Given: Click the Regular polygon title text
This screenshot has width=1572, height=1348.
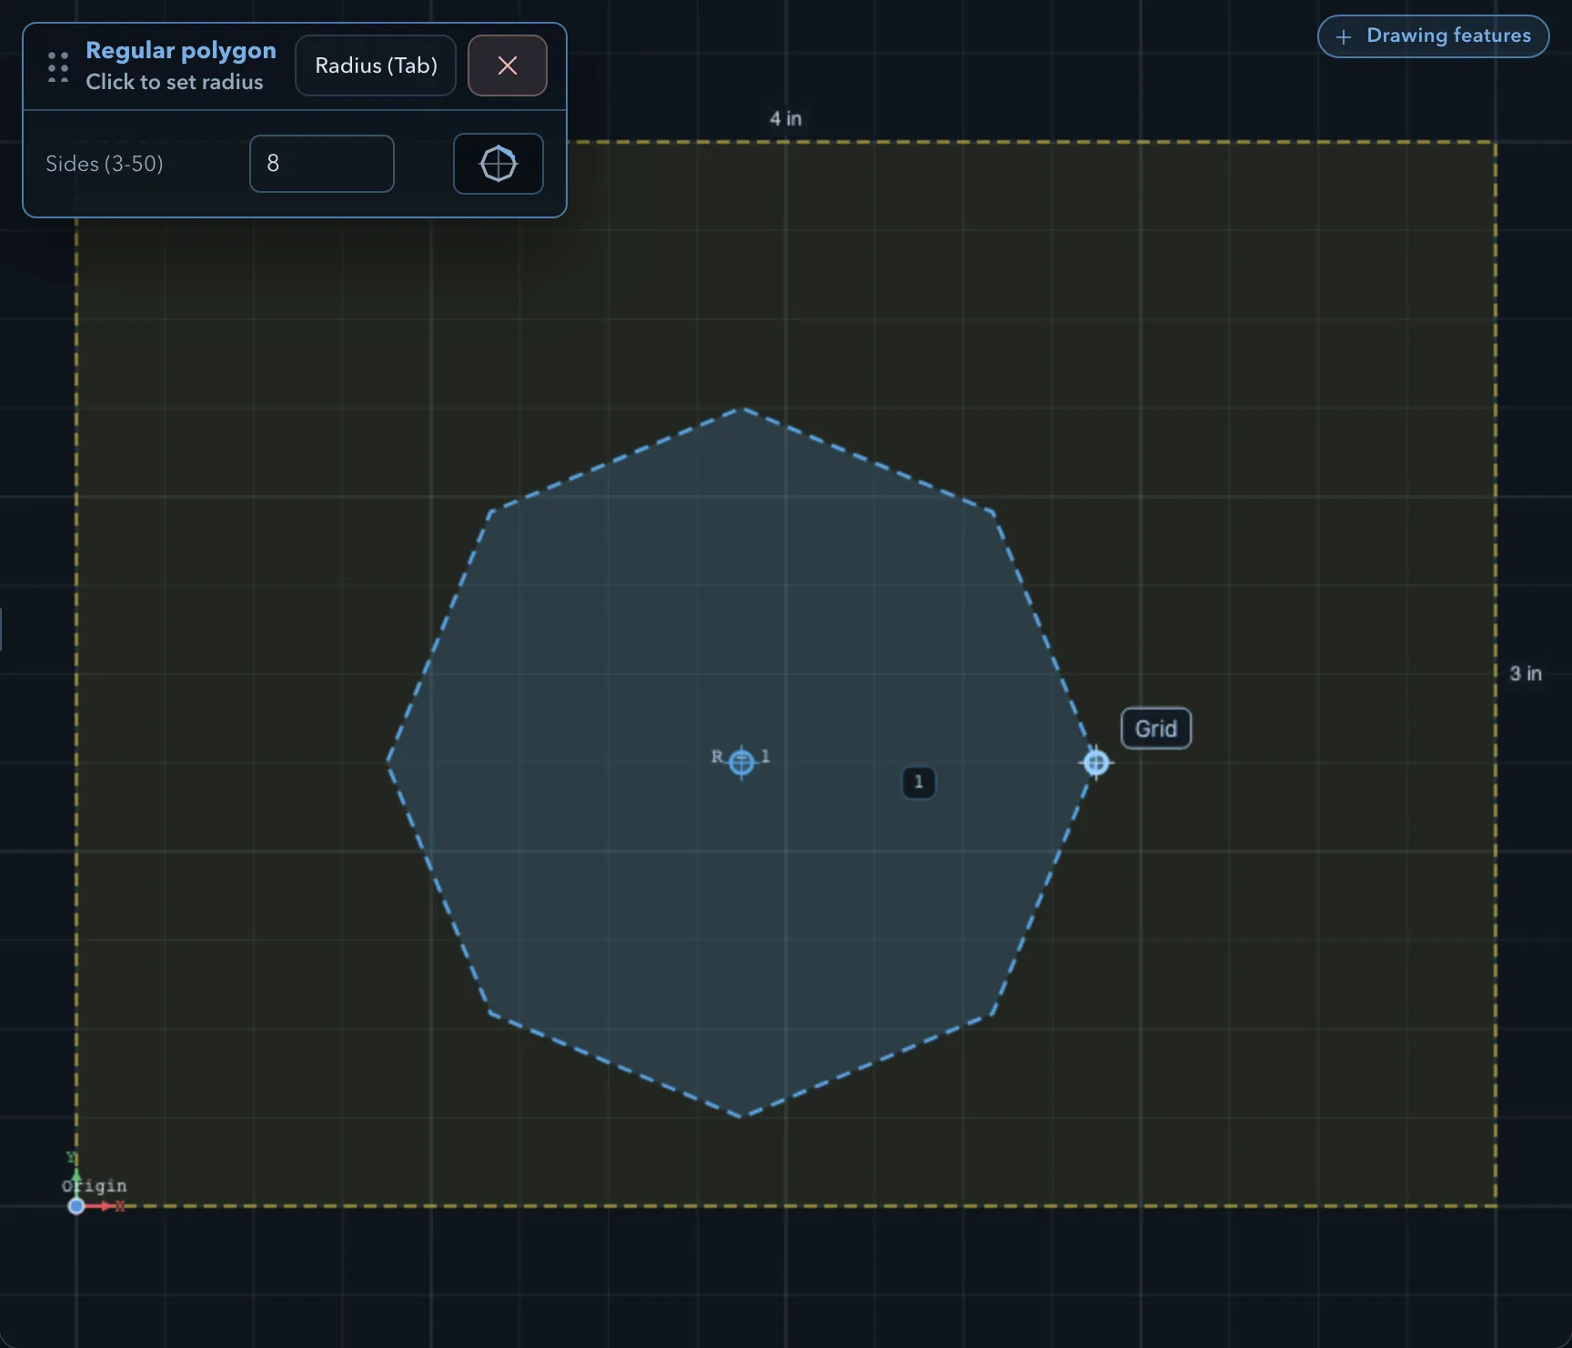Looking at the screenshot, I should 181,51.
